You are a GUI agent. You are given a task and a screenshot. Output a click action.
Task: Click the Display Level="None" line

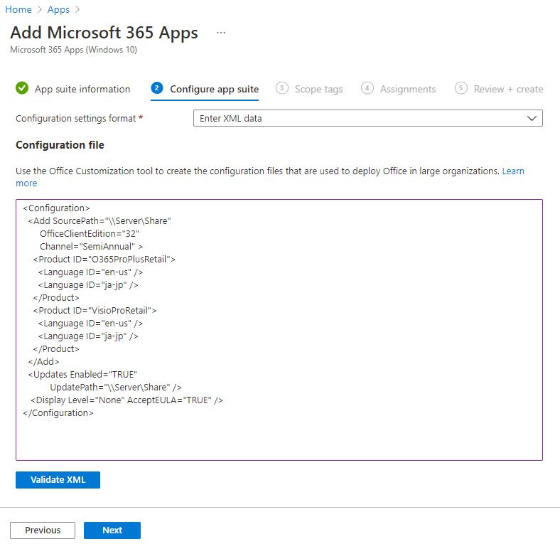click(126, 400)
